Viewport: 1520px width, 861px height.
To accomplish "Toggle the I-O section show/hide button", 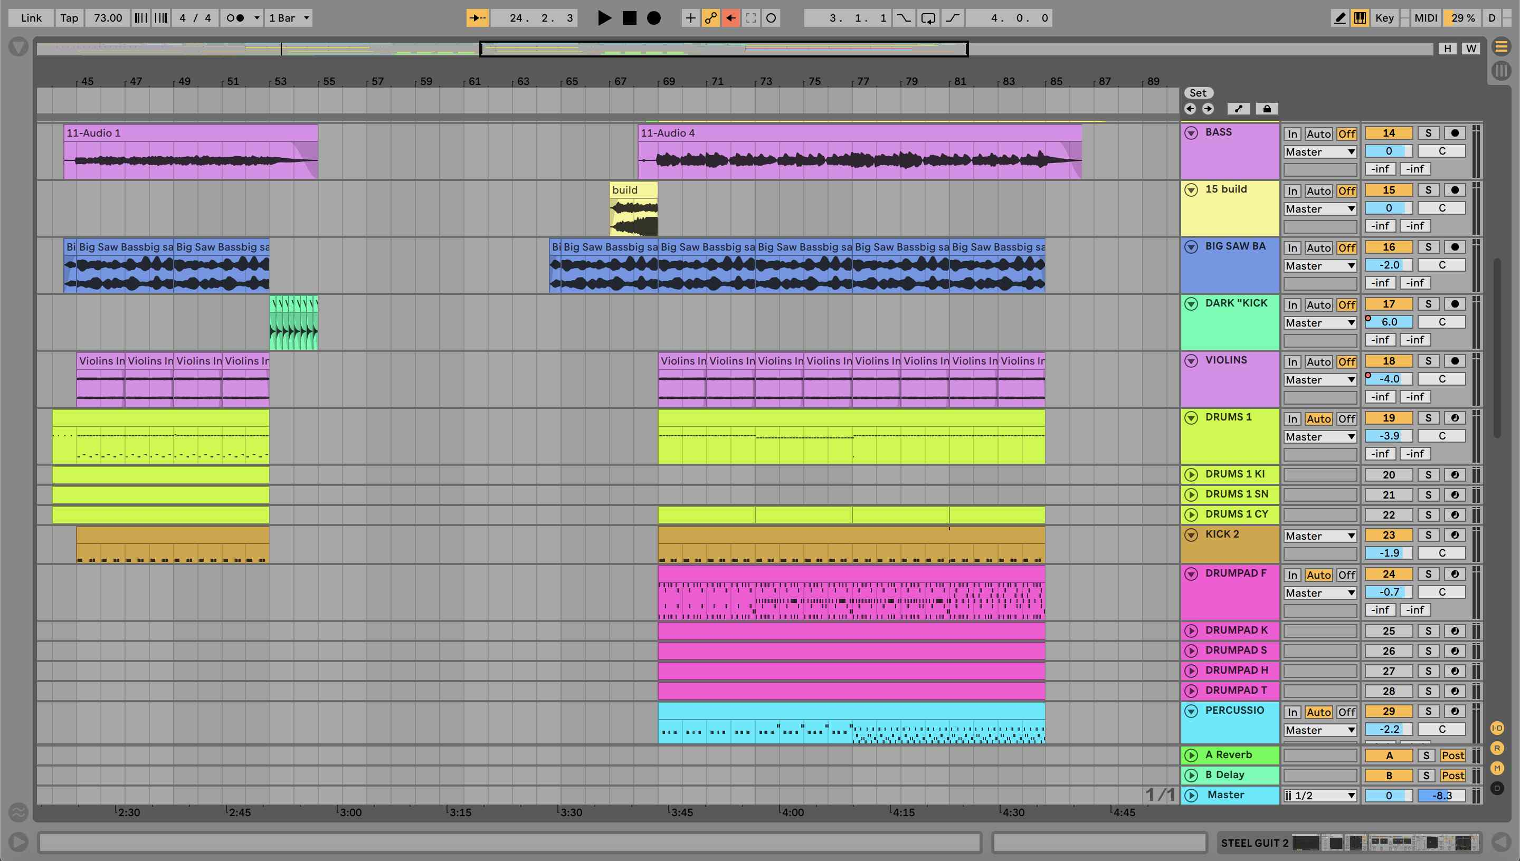I will click(1497, 728).
